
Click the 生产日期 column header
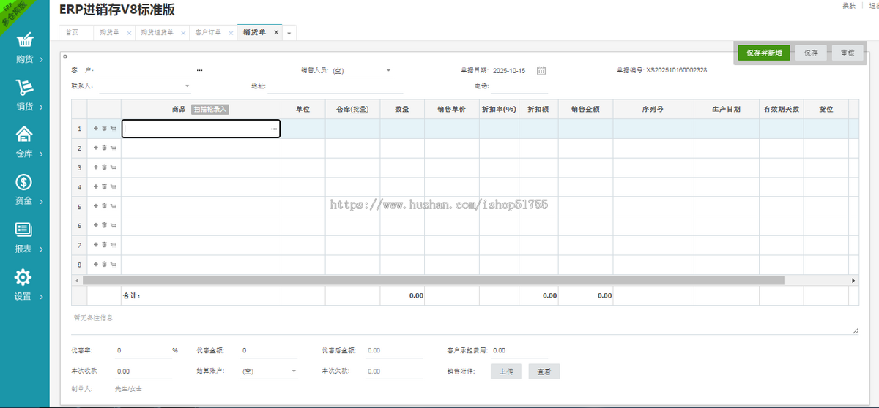727,109
